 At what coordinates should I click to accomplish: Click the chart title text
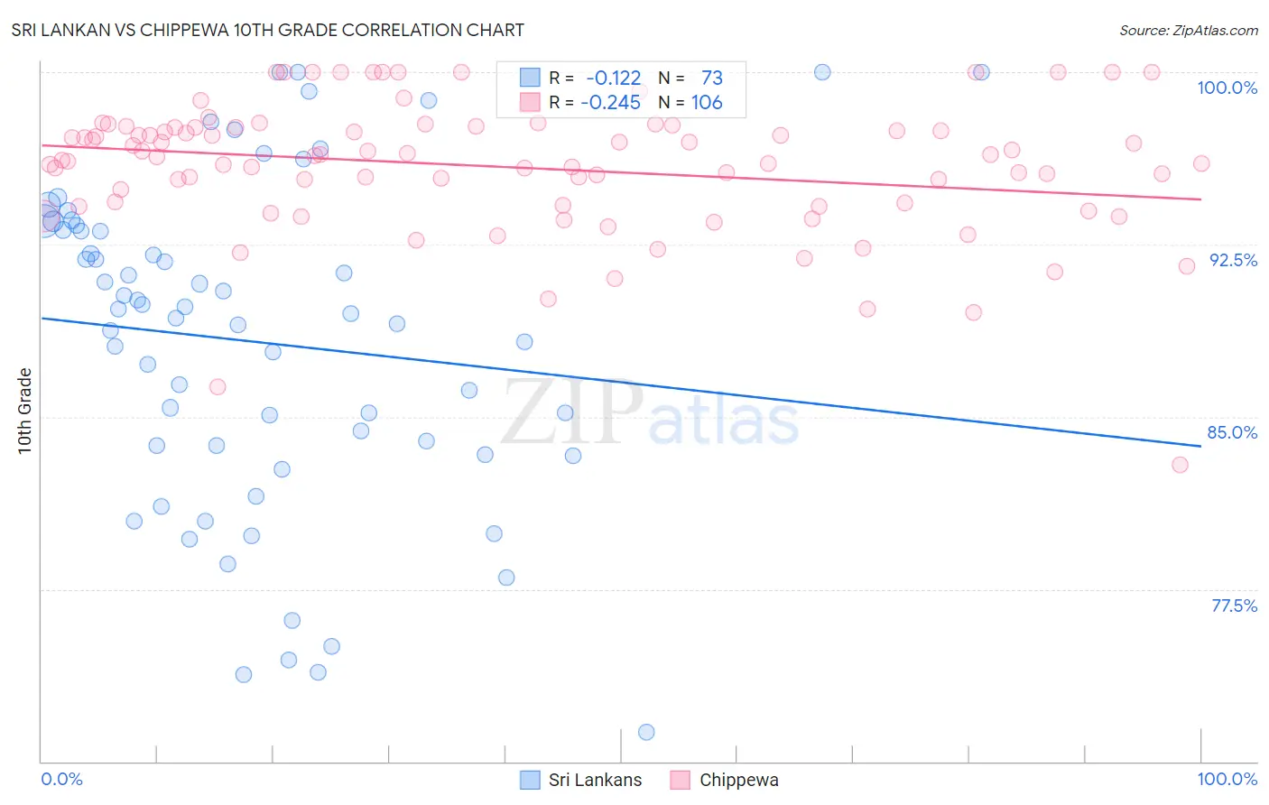click(268, 30)
